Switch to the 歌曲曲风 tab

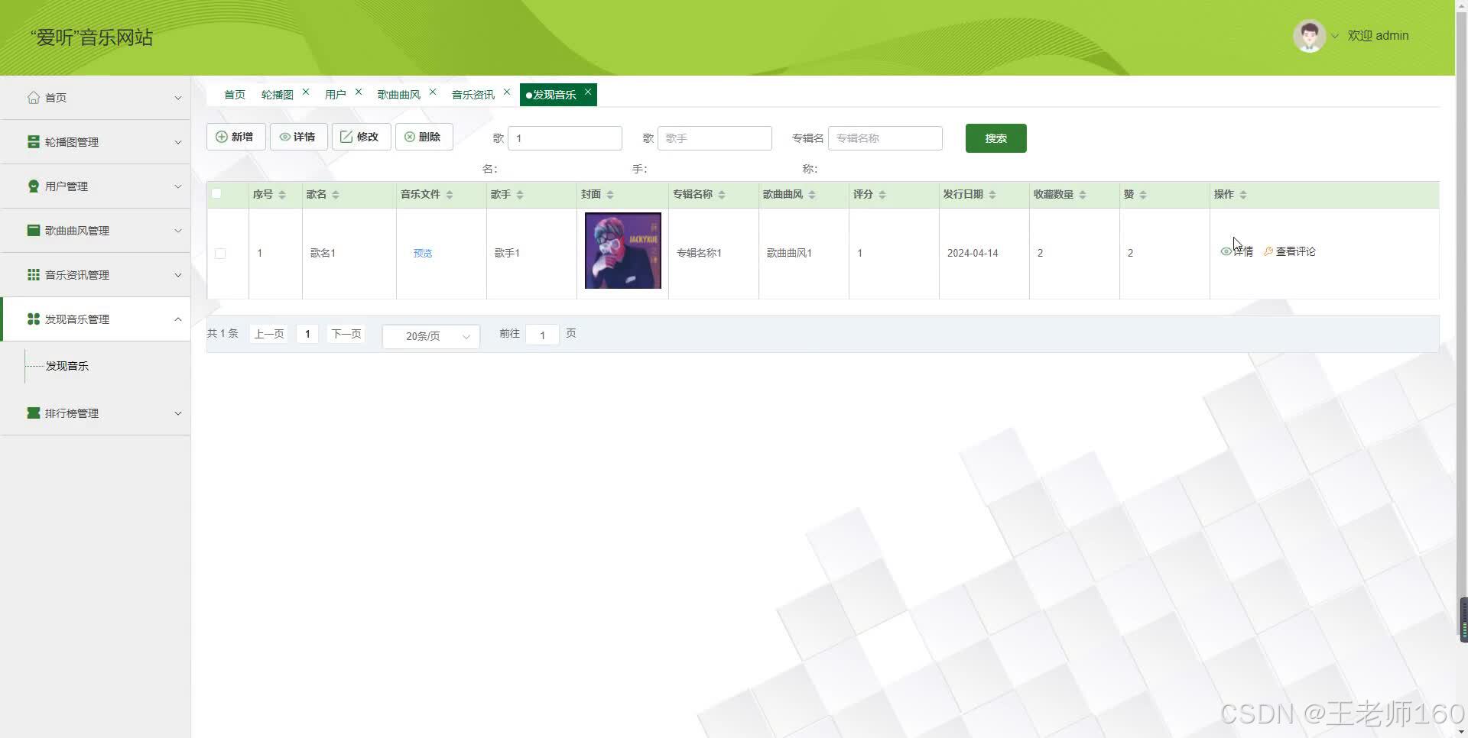(399, 95)
